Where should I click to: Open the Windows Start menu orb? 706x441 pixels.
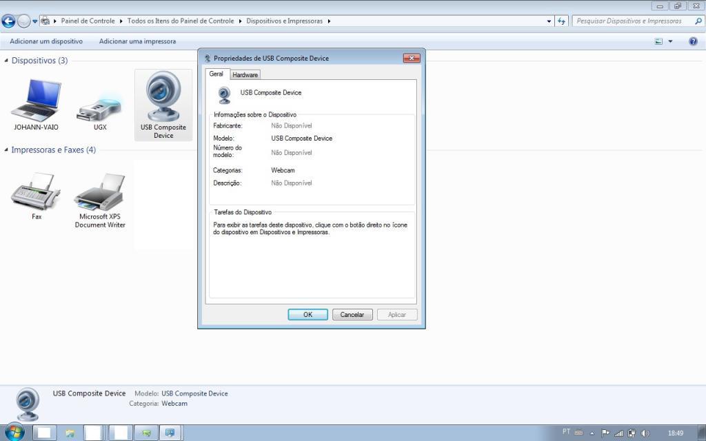[14, 433]
